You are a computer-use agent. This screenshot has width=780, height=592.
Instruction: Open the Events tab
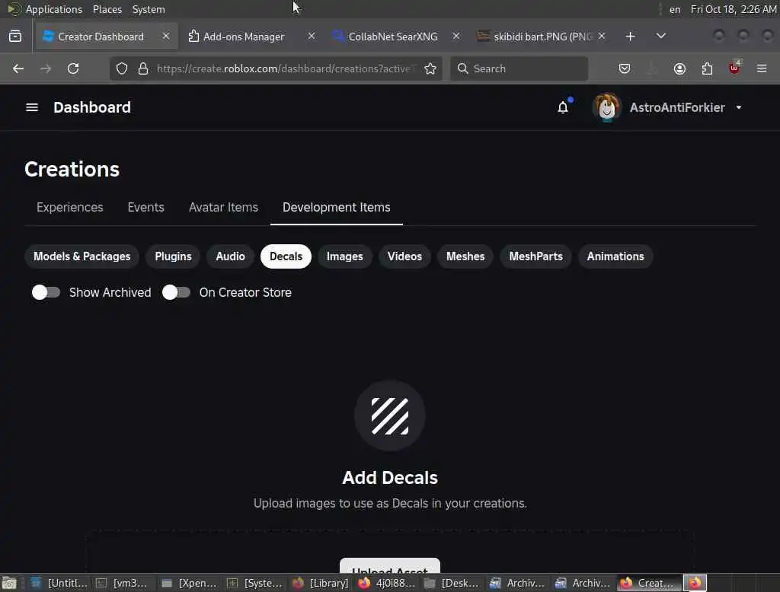pos(145,207)
